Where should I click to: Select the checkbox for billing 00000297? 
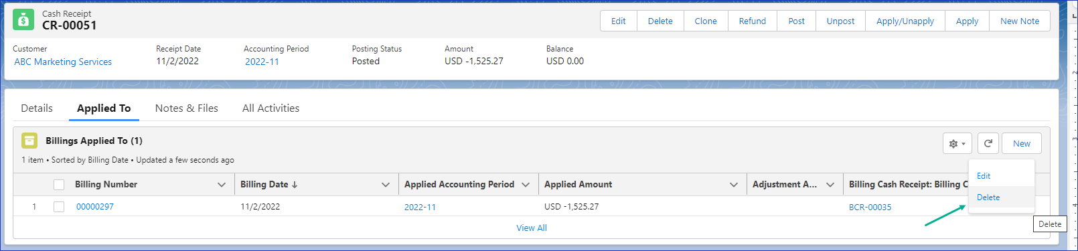click(59, 207)
